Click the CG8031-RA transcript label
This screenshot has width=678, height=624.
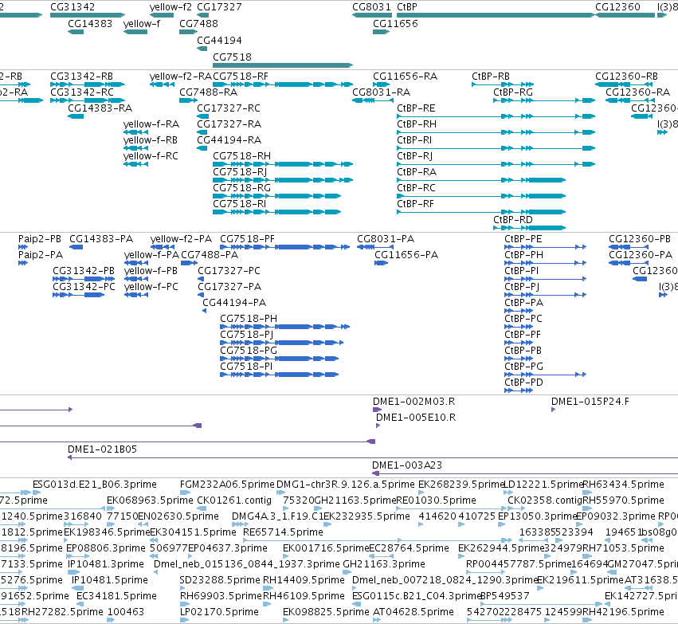click(382, 92)
